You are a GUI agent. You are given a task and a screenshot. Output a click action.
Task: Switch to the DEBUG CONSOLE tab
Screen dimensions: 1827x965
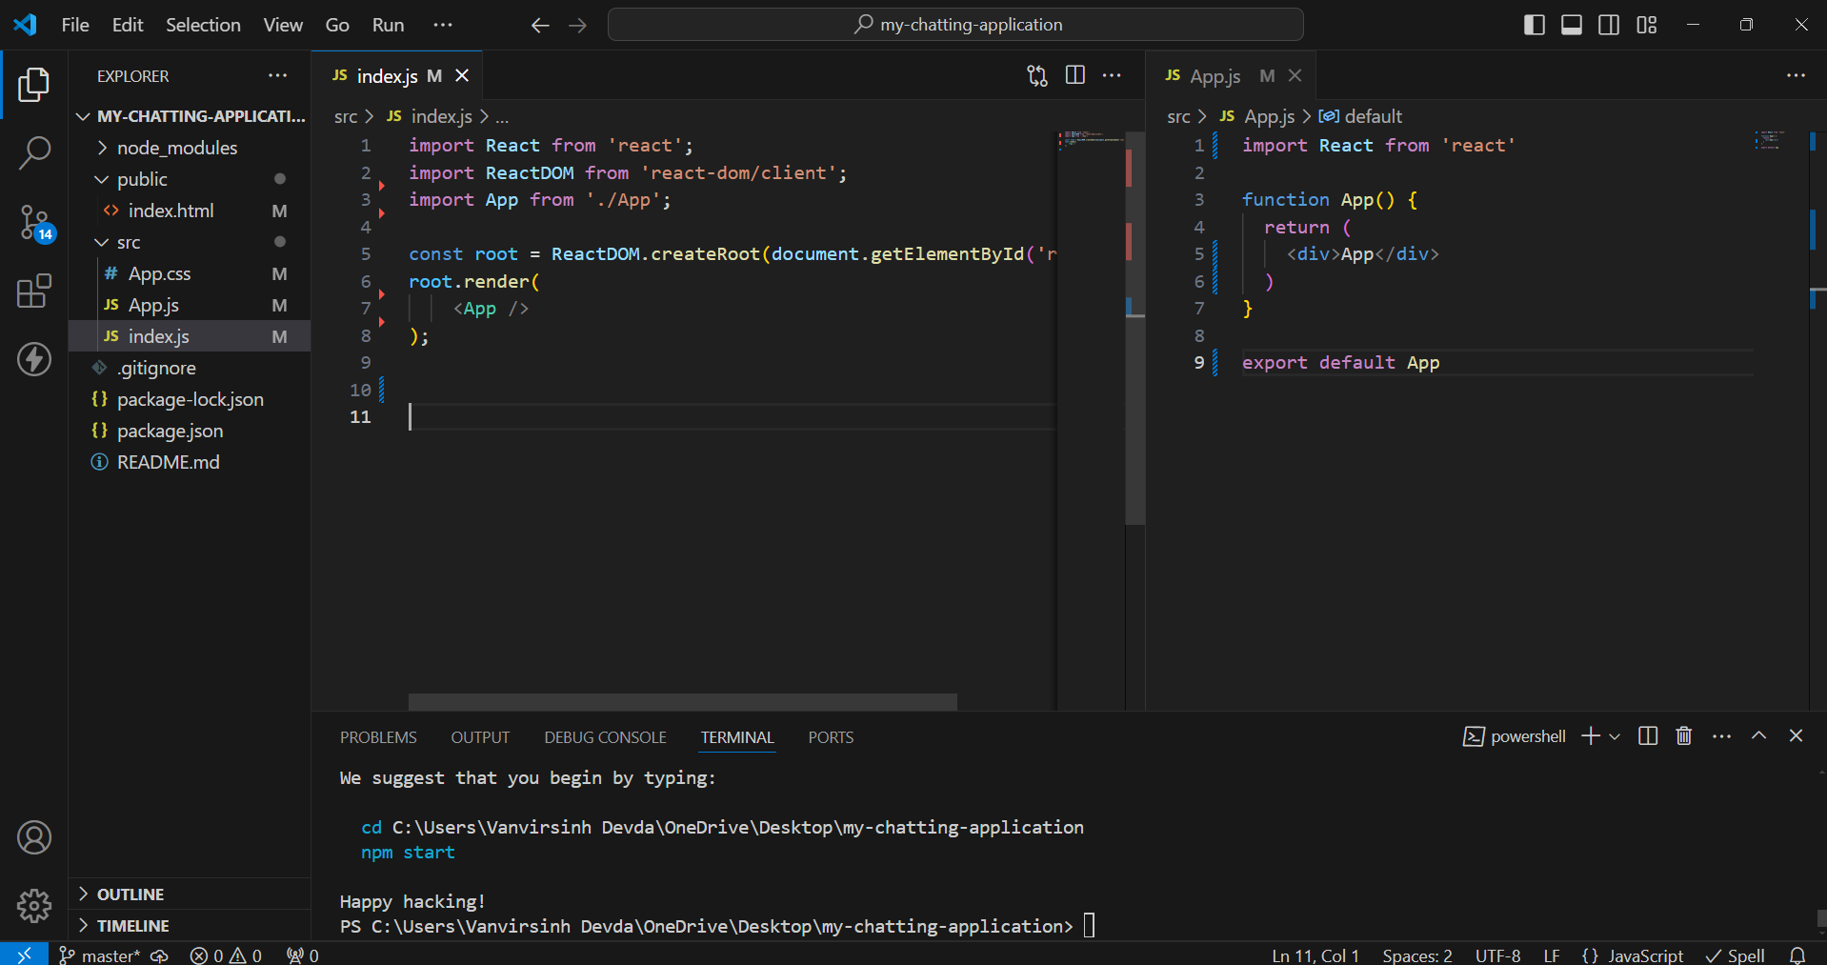pyautogui.click(x=605, y=737)
